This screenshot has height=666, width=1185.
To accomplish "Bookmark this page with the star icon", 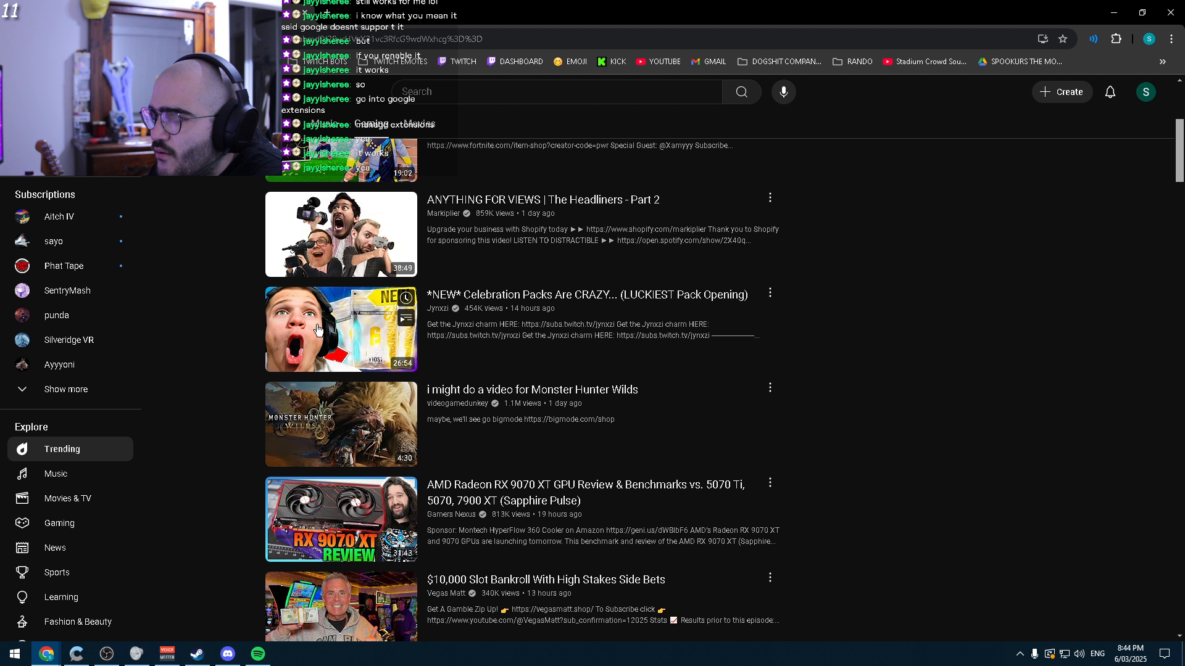I will click(1063, 39).
